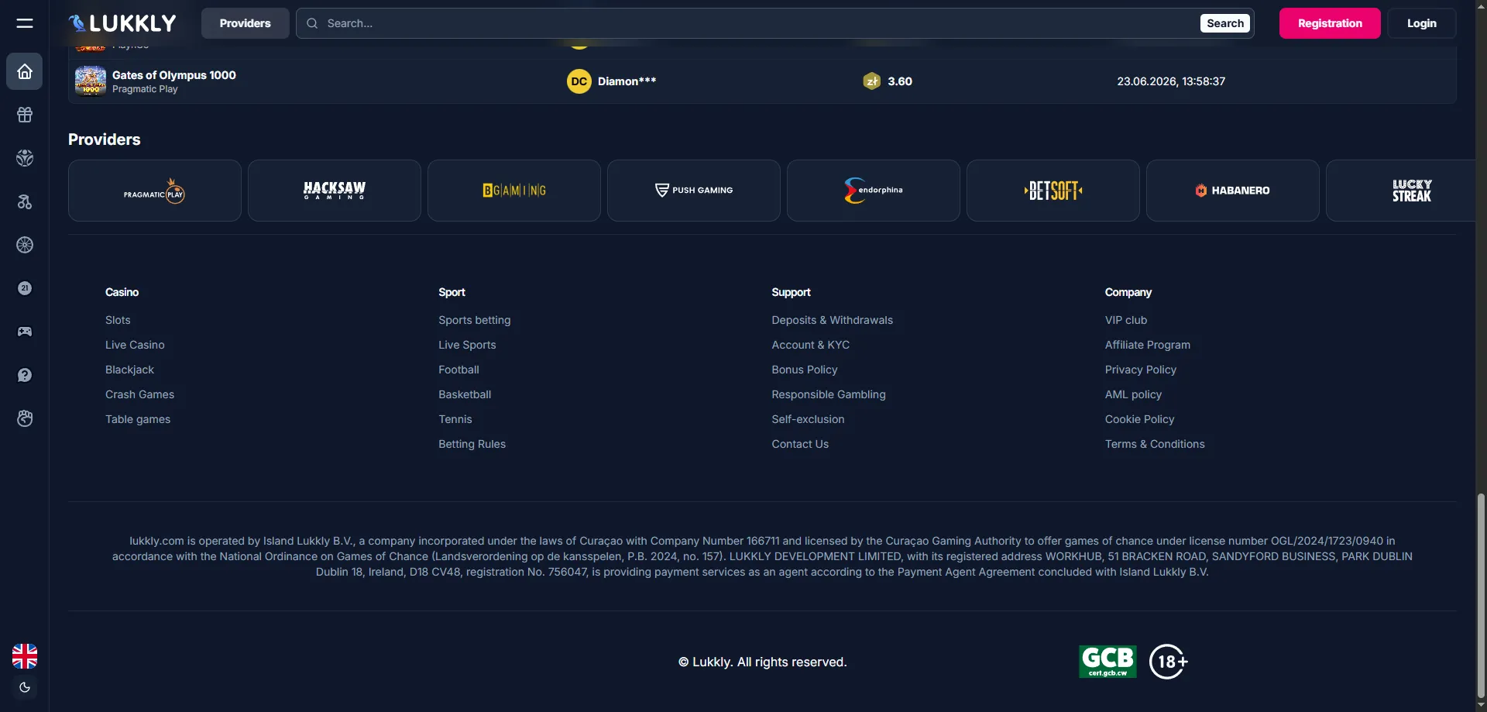Open the AML policy link
The width and height of the screenshot is (1487, 712).
(1133, 394)
